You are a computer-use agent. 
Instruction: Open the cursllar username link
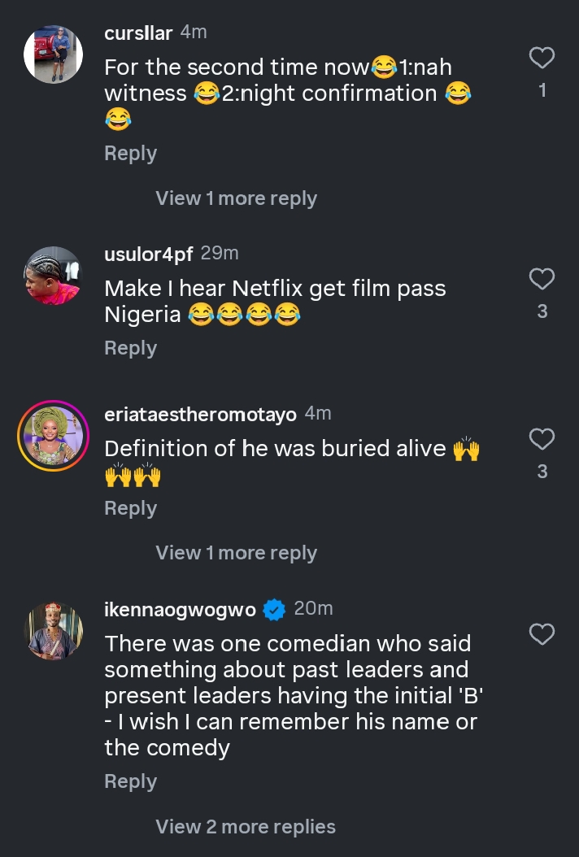click(x=138, y=33)
